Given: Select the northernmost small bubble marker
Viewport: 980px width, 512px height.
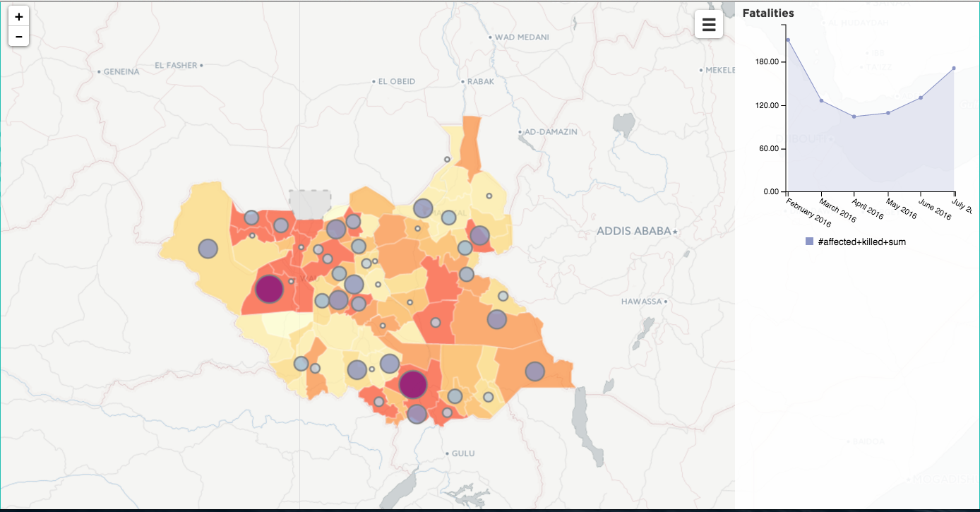Looking at the screenshot, I should (x=447, y=160).
